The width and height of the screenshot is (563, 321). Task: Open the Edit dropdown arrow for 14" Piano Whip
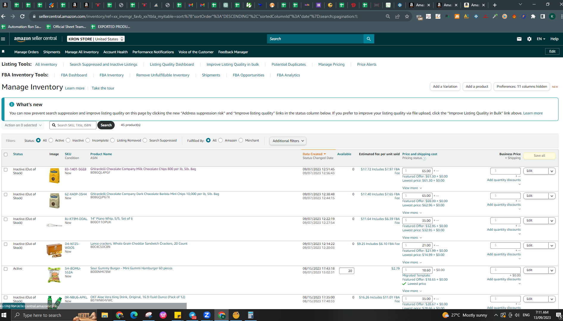pos(552,221)
